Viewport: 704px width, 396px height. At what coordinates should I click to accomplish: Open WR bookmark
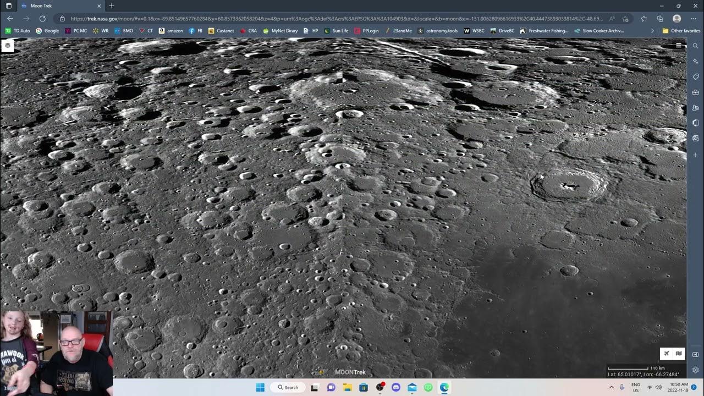101,31
